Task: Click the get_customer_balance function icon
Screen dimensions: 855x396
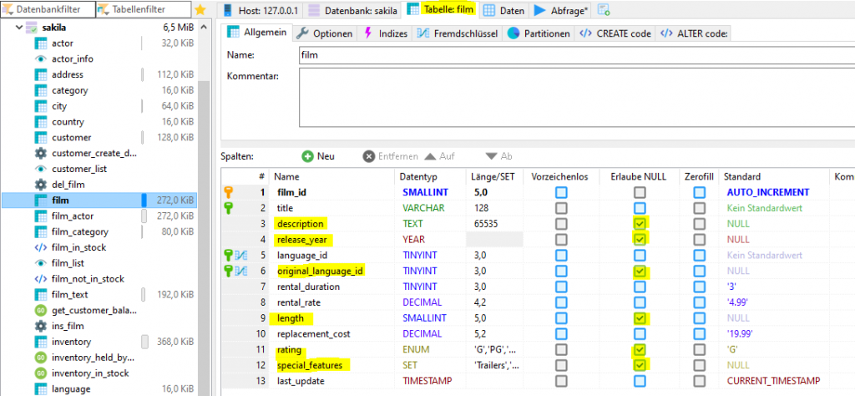Action: 40,311
